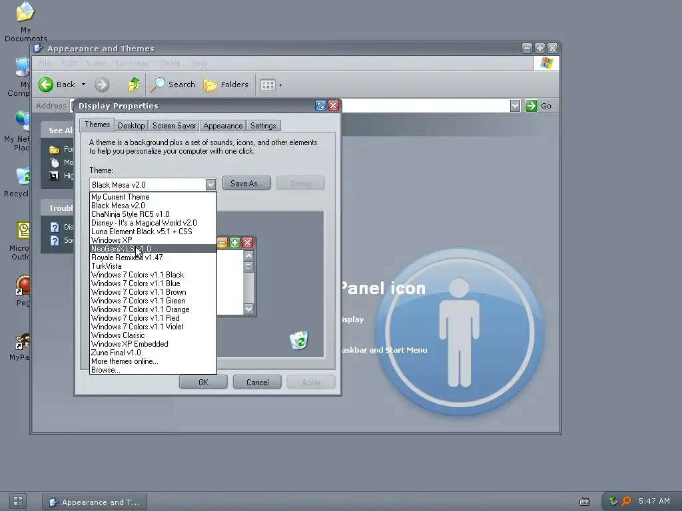The height and width of the screenshot is (511, 682).
Task: Click the OK button
Action: pyautogui.click(x=203, y=383)
